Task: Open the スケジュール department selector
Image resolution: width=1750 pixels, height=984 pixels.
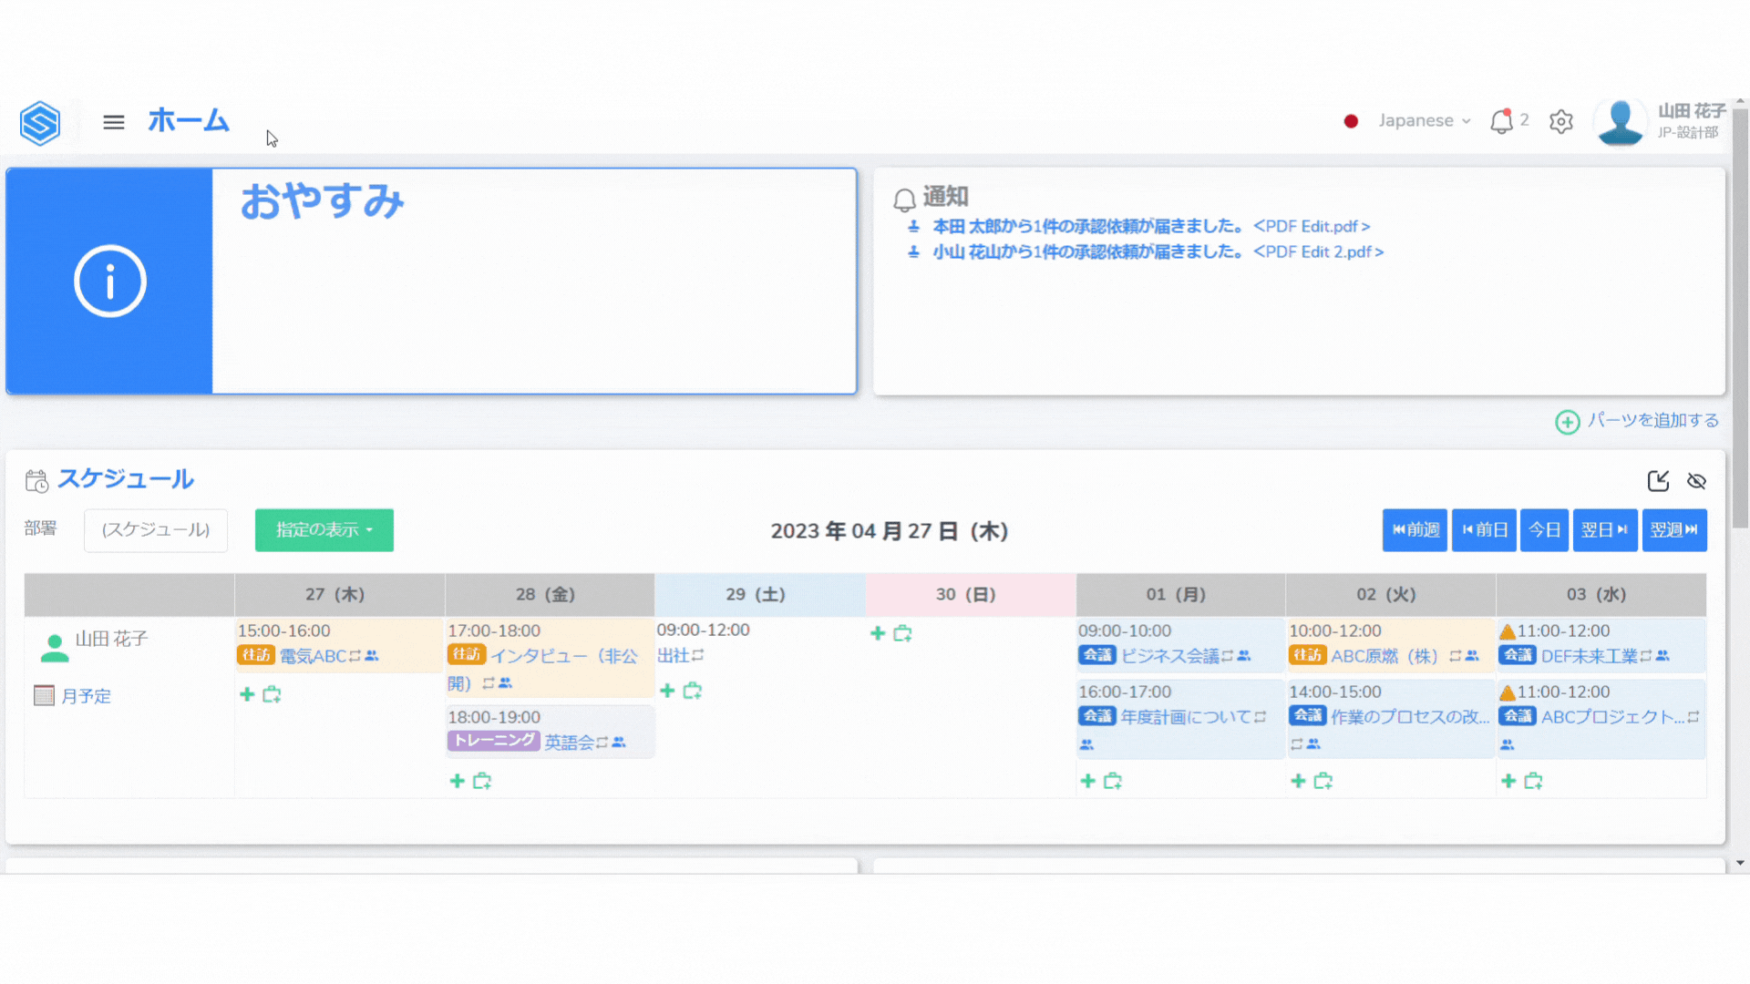Action: point(156,530)
